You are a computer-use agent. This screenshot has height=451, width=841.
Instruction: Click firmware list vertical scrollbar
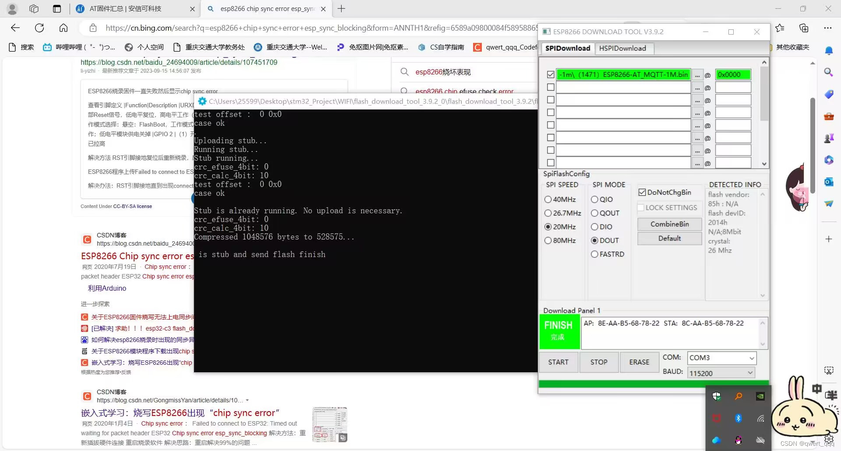(x=764, y=113)
